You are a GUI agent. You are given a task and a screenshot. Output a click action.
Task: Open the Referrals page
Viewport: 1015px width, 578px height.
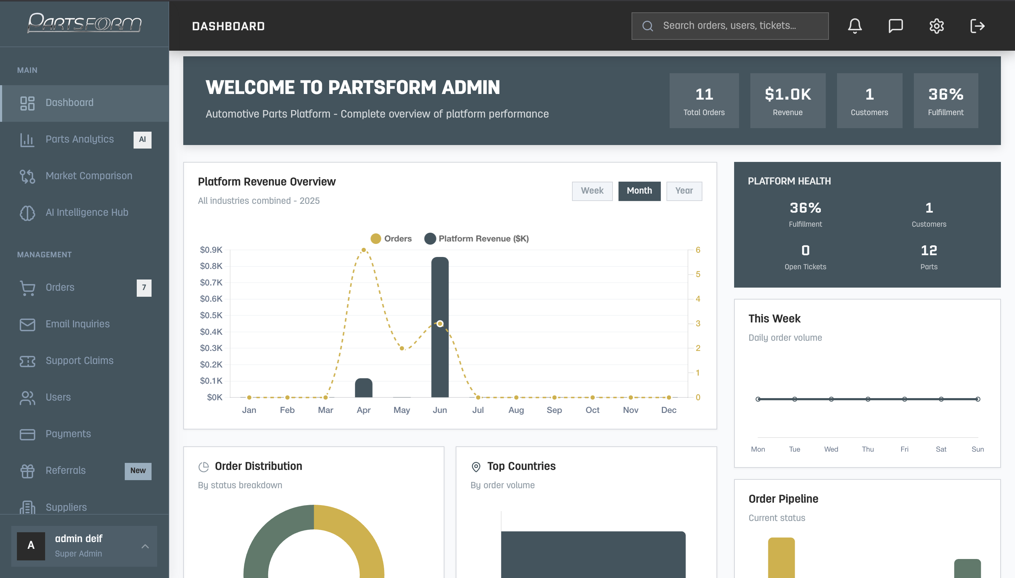pos(84,471)
